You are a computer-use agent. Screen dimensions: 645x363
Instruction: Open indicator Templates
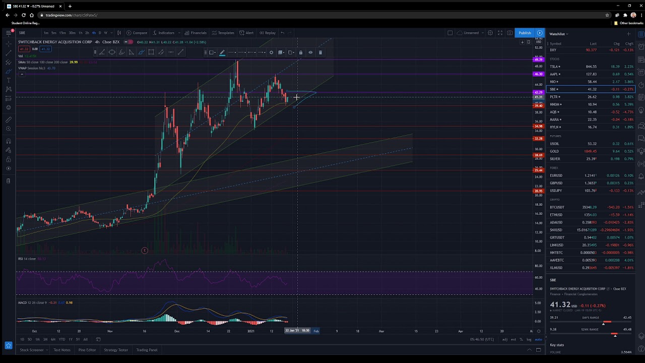pyautogui.click(x=223, y=33)
